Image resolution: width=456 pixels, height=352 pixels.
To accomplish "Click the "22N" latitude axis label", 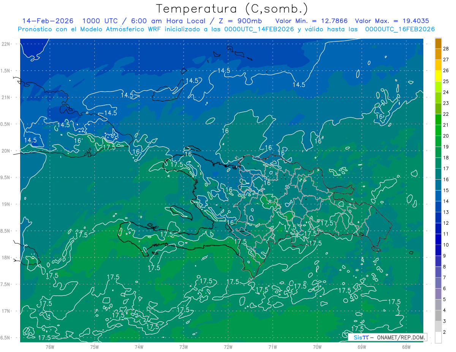I will click(x=6, y=44).
